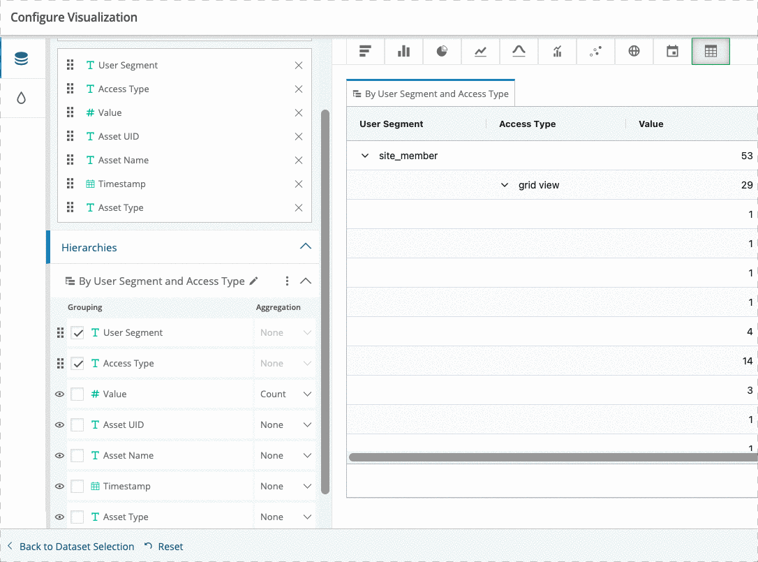Grab drag handle for Timestamp field row
This screenshot has height=562, width=758.
click(70, 184)
